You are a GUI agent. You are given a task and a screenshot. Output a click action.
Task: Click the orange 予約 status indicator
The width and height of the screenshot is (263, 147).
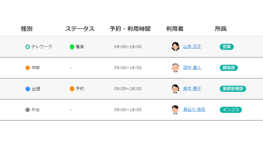point(72,89)
